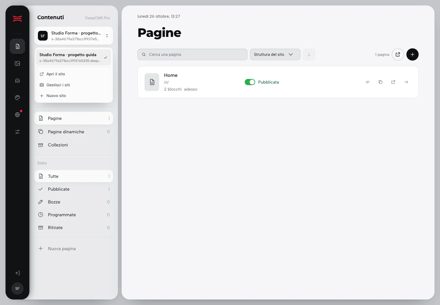Click the 'Cerca una pagina' search field

[x=193, y=55]
